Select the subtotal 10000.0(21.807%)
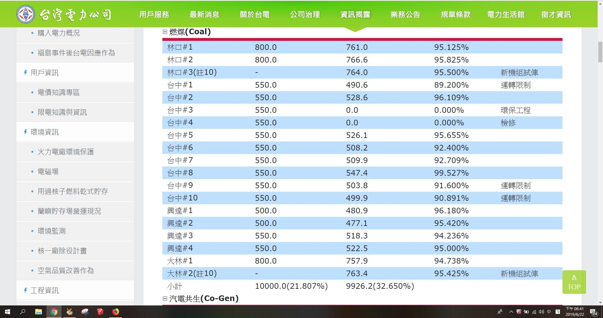This screenshot has height=318, width=603. tap(291, 286)
